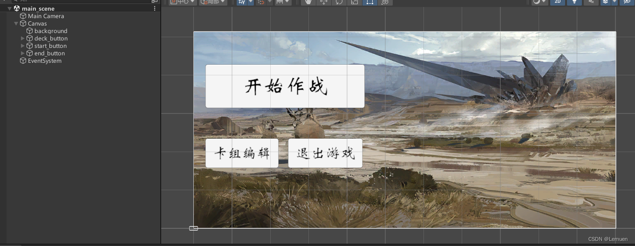Click the 退出游戏 button in scene
635x246 pixels.
coord(325,153)
